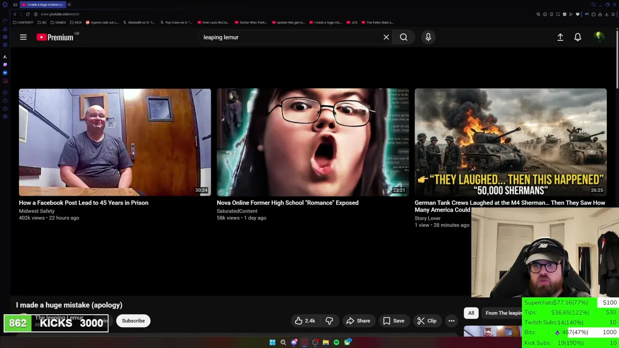Open title Nova Online Former High School Romance
The image size is (619, 348).
coord(287,203)
